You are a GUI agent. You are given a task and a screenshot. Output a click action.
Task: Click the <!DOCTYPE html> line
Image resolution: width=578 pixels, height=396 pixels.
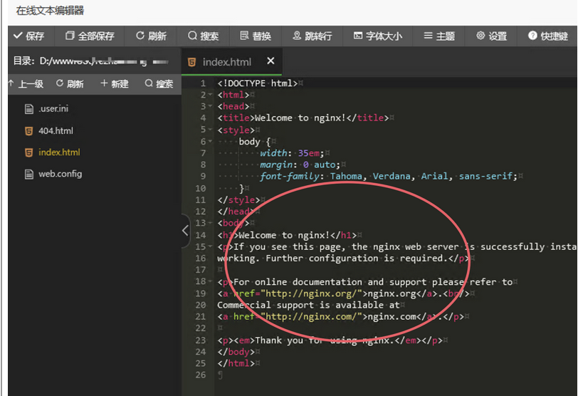[257, 83]
